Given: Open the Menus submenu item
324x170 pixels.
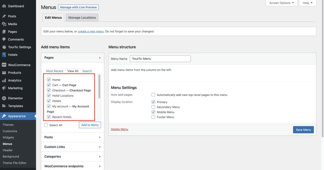Looking at the screenshot, I should [x=8, y=144].
